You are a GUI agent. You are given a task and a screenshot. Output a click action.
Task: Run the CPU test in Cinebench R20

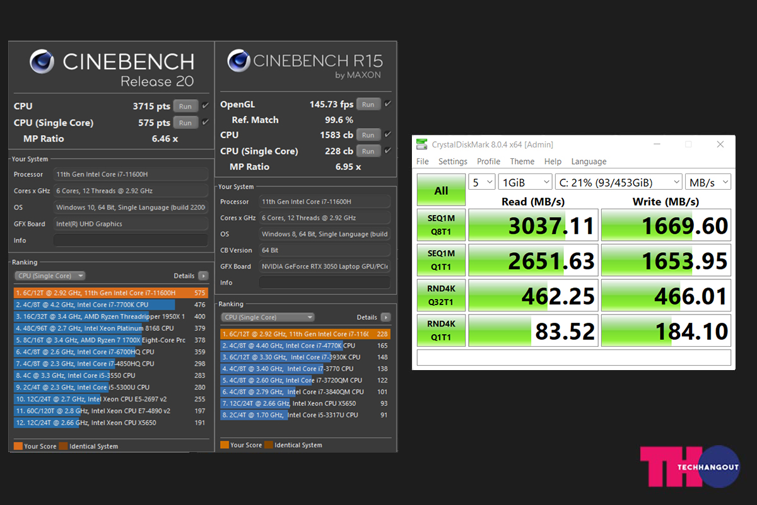(x=185, y=107)
